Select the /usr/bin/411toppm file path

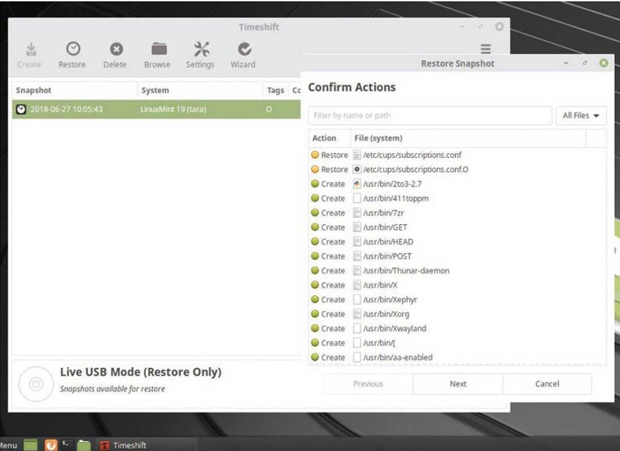[396, 198]
